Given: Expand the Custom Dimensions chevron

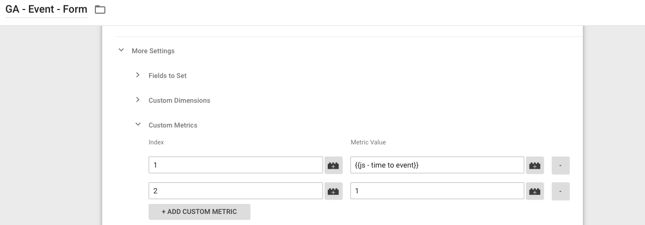Looking at the screenshot, I should [138, 100].
